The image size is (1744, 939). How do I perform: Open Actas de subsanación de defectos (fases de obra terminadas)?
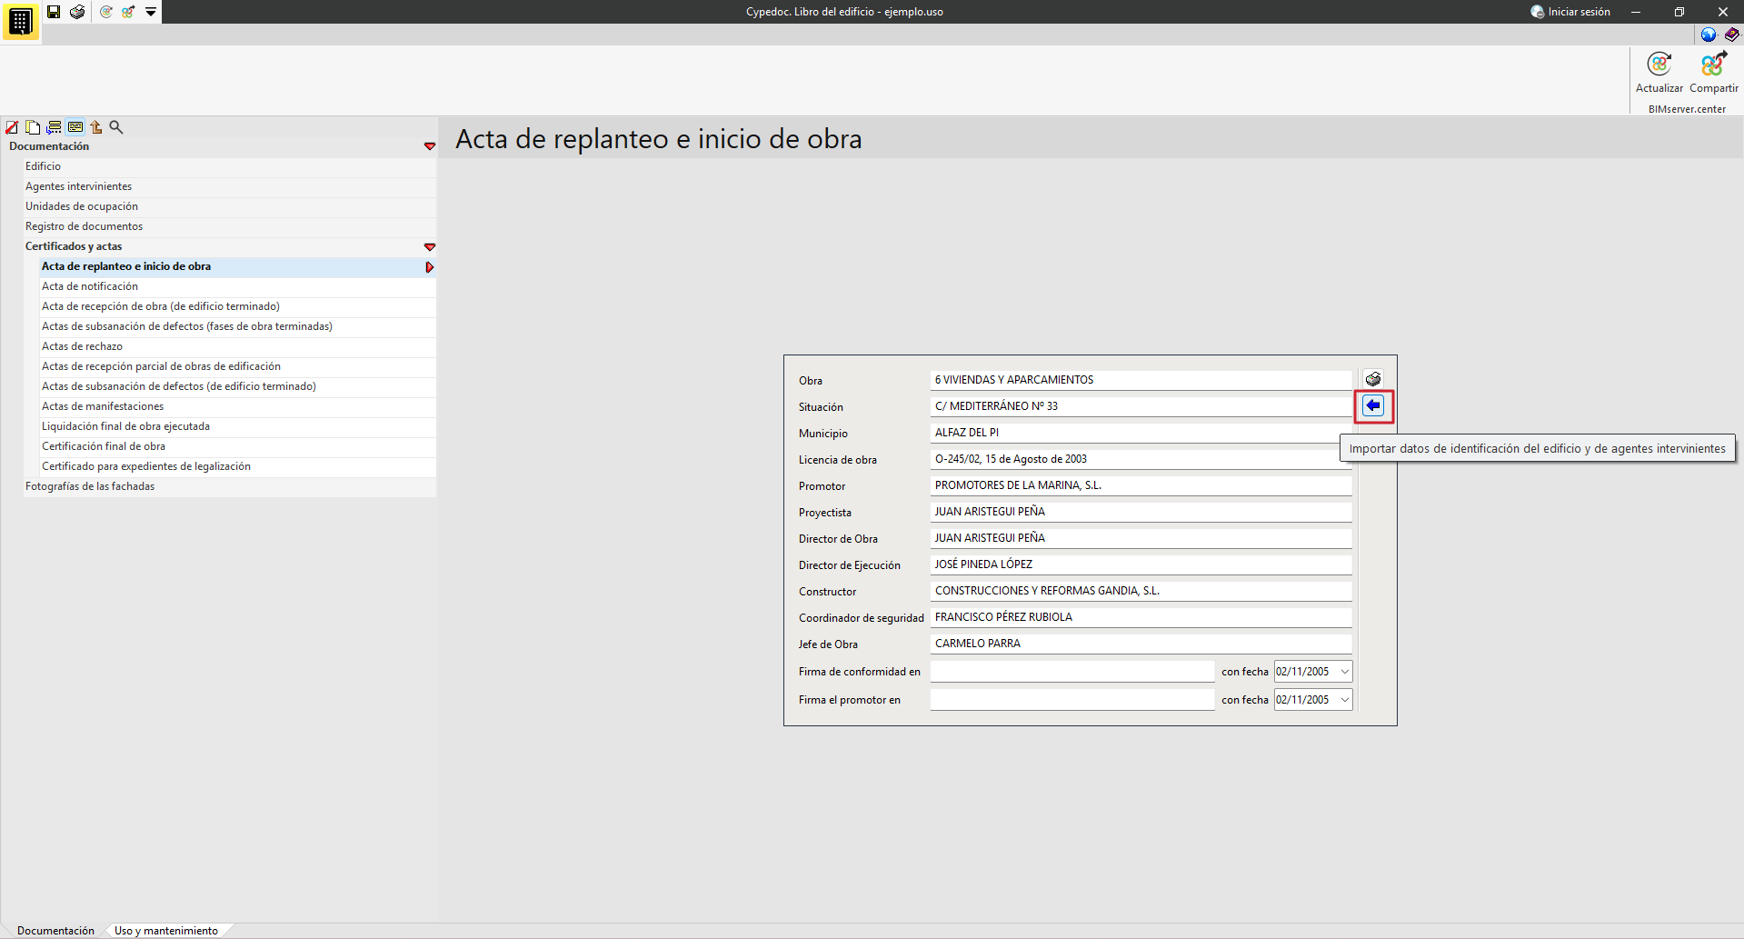(x=239, y=326)
